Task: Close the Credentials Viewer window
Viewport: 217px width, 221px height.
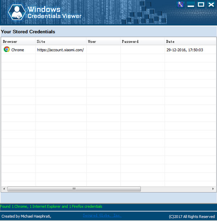Action: pos(211,5)
